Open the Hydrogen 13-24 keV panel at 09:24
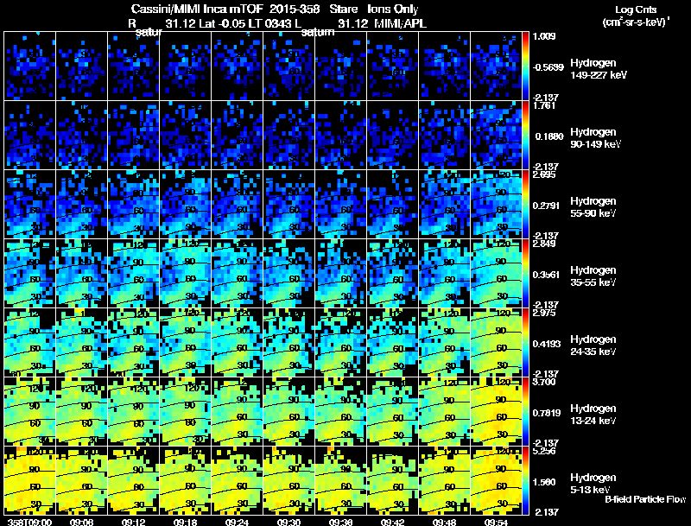The height and width of the screenshot is (526, 691). coord(237,412)
